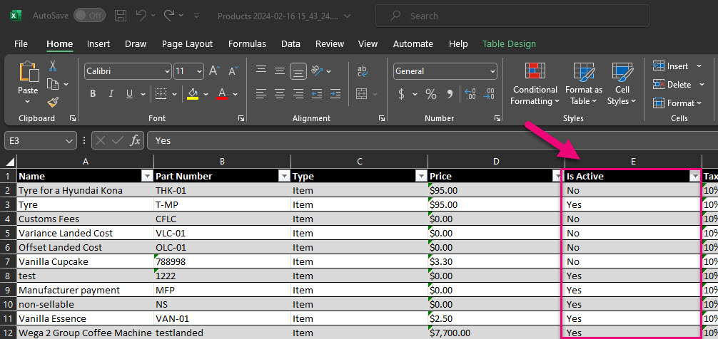718x339 pixels.
Task: Click the Format cells button
Action: click(x=678, y=103)
